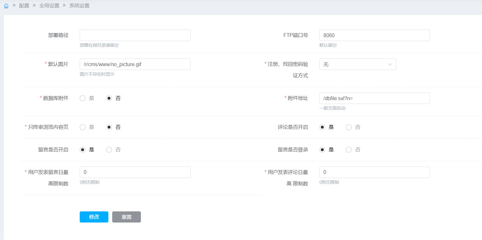This screenshot has height=240, width=482.
Task: Edit the 默认图片 path field
Action: pyautogui.click(x=135, y=64)
